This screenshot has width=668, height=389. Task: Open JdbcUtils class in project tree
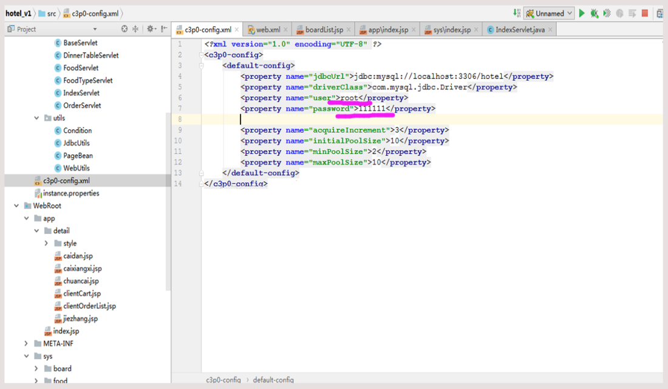click(77, 143)
